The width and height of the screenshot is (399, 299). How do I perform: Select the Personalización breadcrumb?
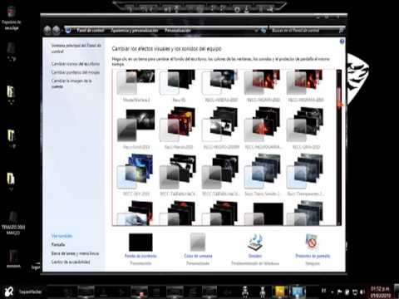(x=178, y=30)
